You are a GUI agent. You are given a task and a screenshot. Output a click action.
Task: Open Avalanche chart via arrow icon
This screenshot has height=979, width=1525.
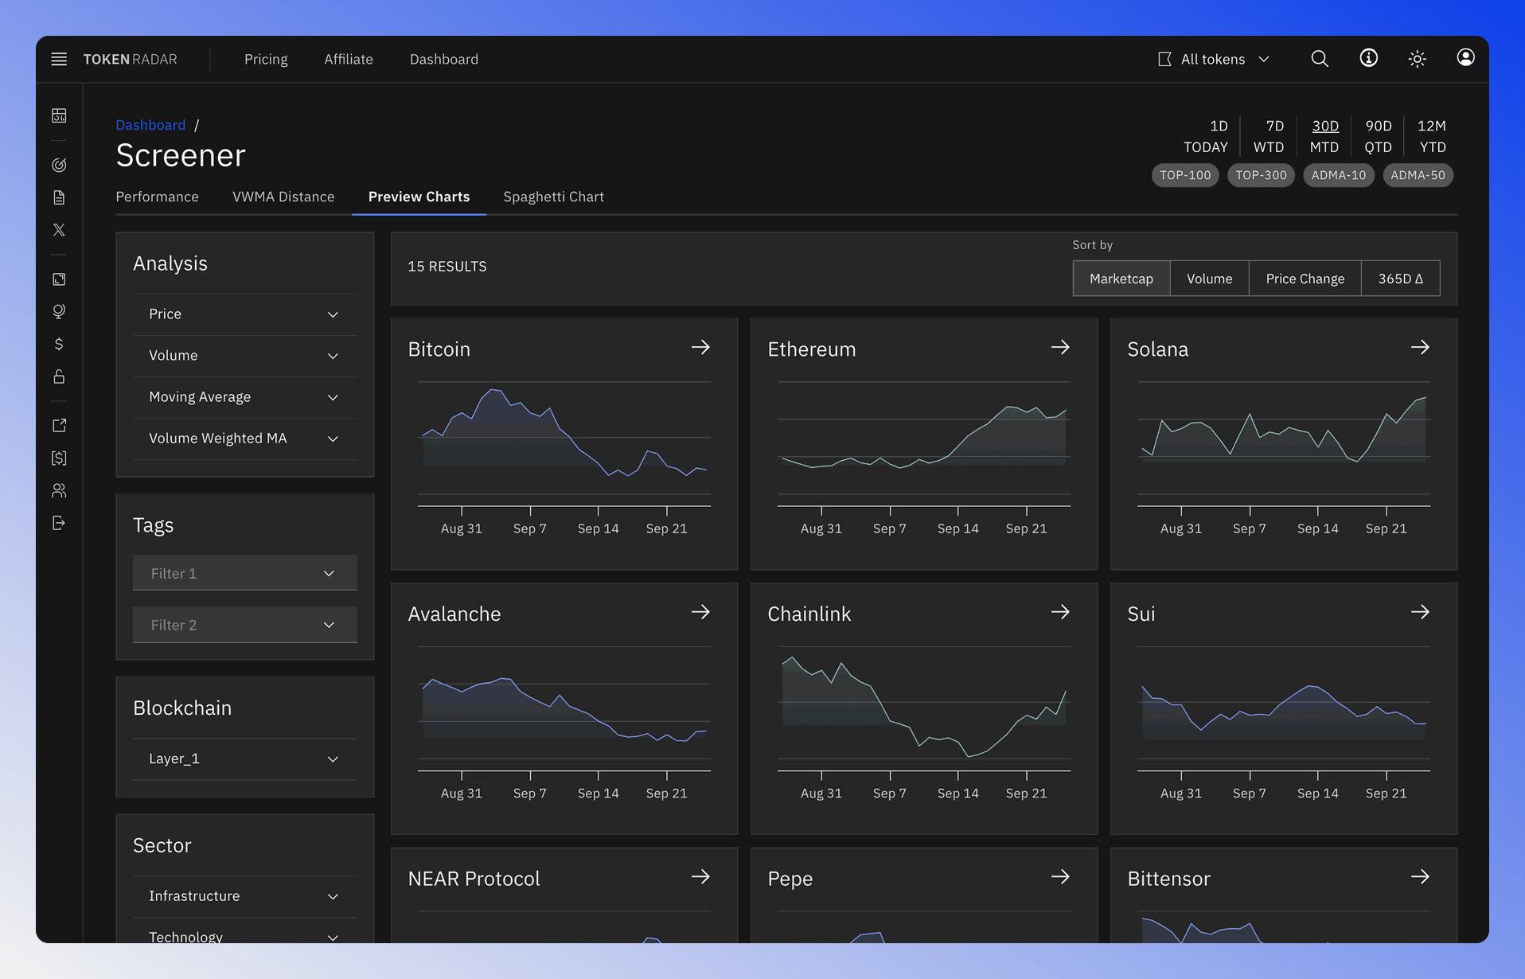pyautogui.click(x=700, y=612)
